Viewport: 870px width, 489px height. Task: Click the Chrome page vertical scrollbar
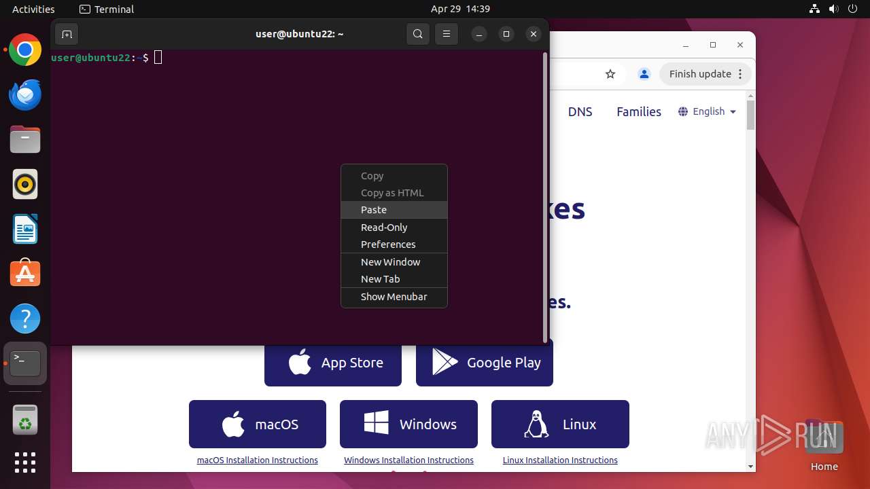tap(750, 115)
